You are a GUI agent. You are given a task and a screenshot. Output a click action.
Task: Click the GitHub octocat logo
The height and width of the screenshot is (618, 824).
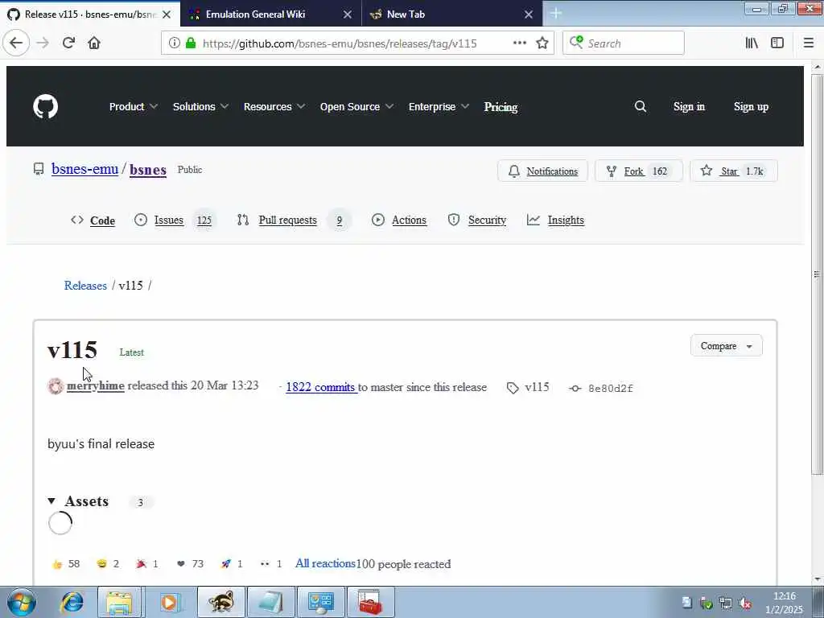[46, 107]
